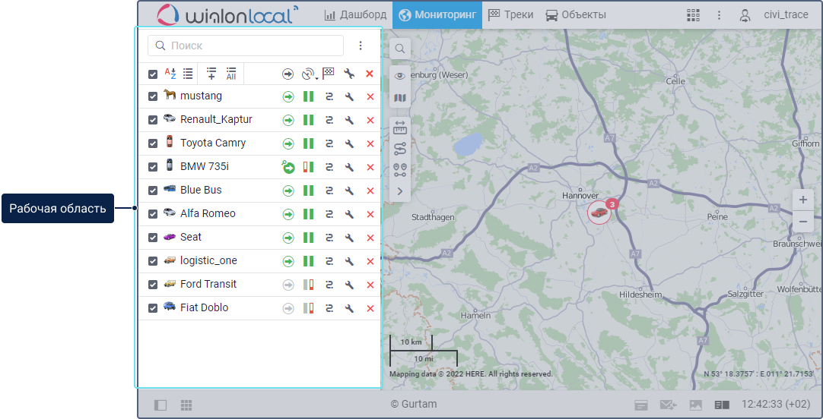Switch to the Треки tab
Image resolution: width=823 pixels, height=419 pixels.
pos(510,15)
